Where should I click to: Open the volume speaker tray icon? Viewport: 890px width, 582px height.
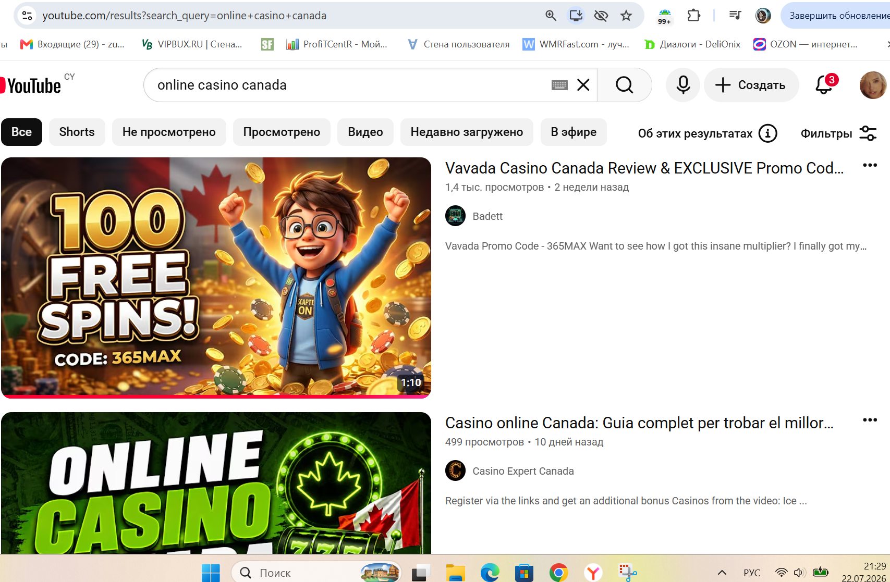pos(799,573)
